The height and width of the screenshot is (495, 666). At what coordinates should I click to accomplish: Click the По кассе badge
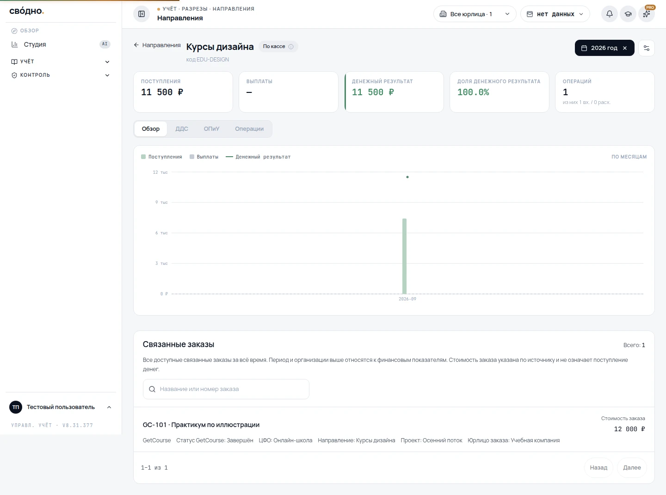click(278, 47)
